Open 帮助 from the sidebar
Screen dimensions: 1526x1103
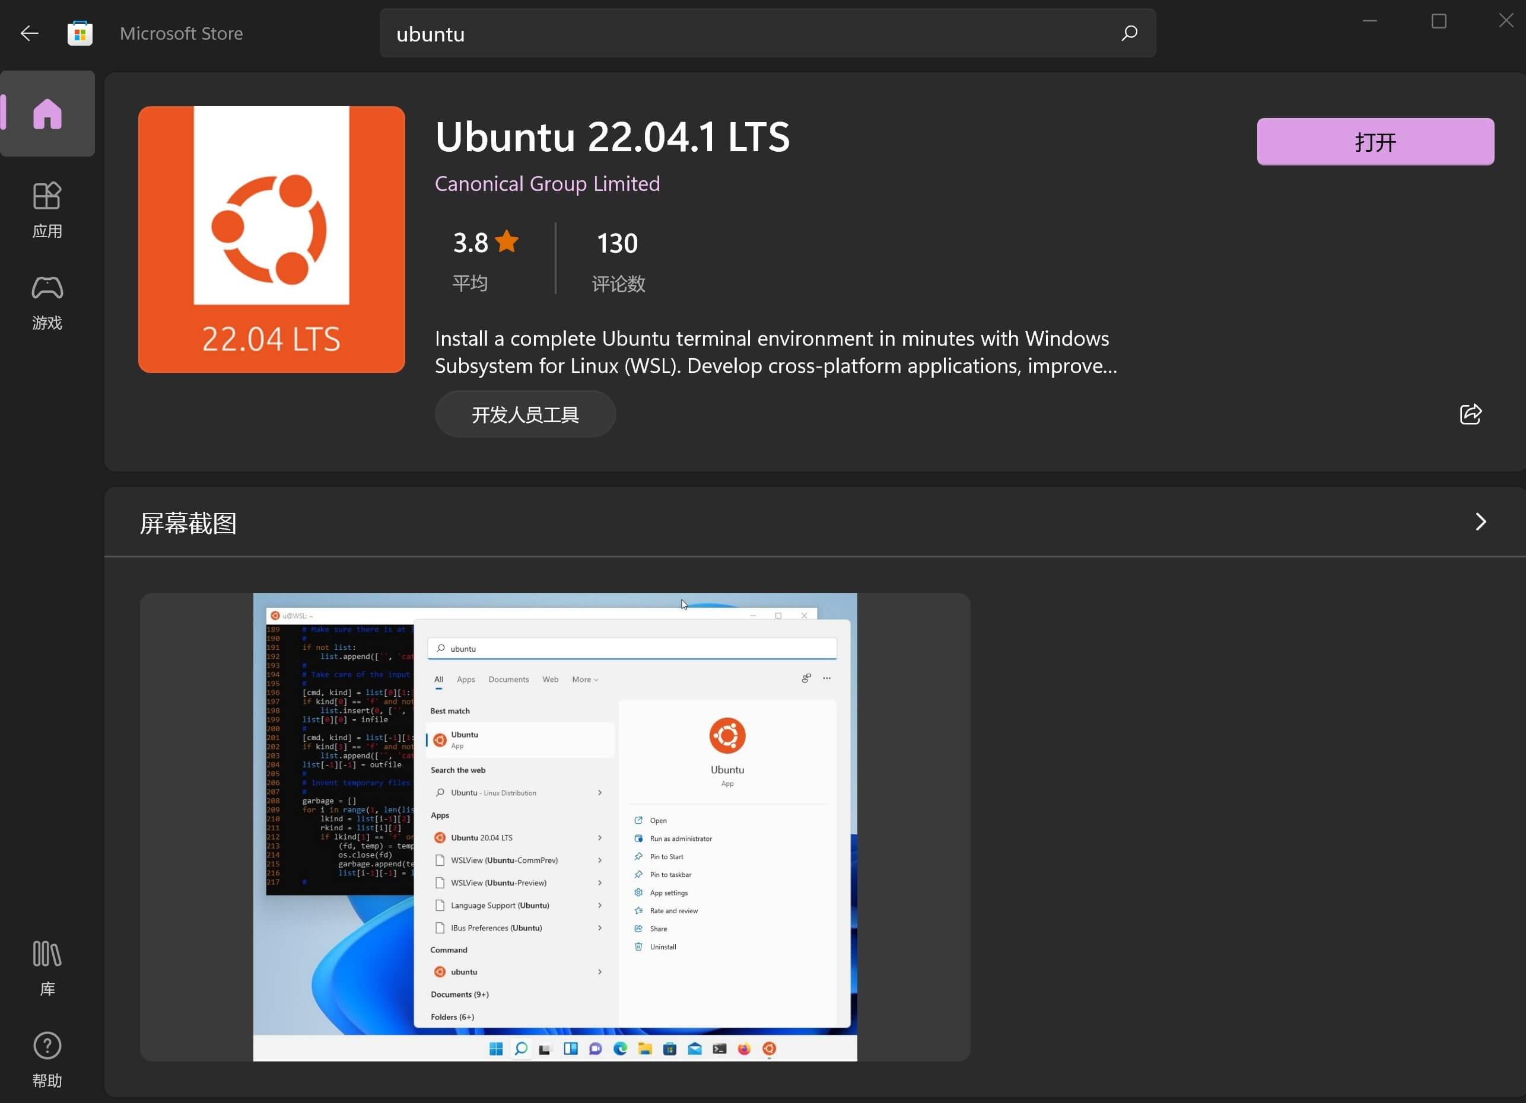coord(47,1061)
